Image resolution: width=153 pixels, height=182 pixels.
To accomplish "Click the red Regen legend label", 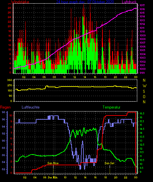I will pyautogui.click(x=5, y=107).
